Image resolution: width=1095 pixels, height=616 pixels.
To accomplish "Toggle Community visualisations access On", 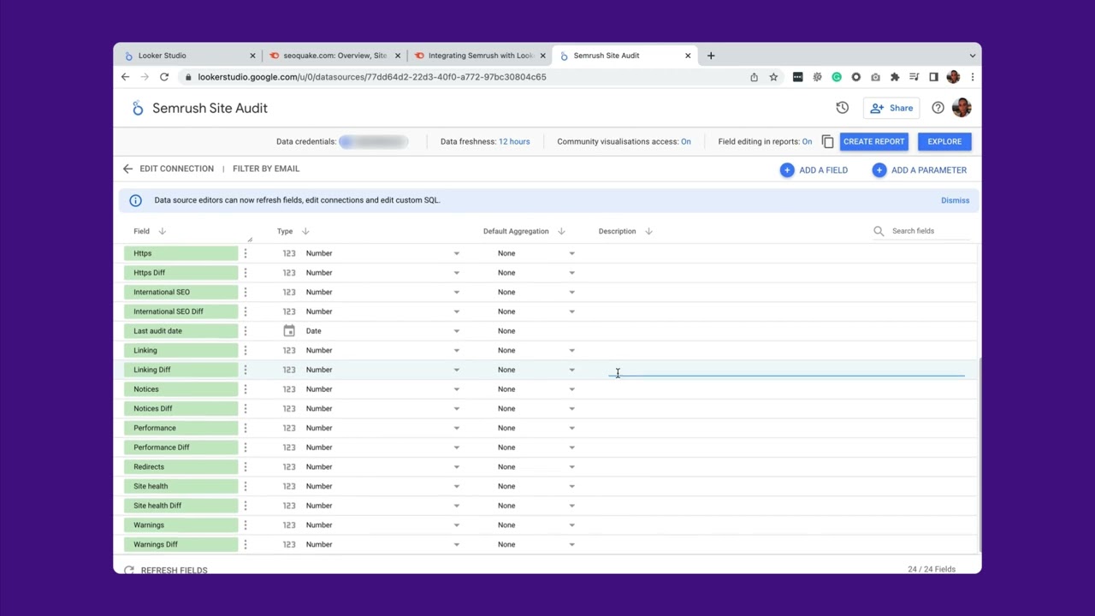I will click(685, 142).
